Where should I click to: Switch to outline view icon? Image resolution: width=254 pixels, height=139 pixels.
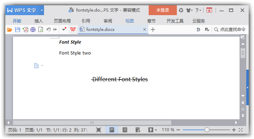125,130
